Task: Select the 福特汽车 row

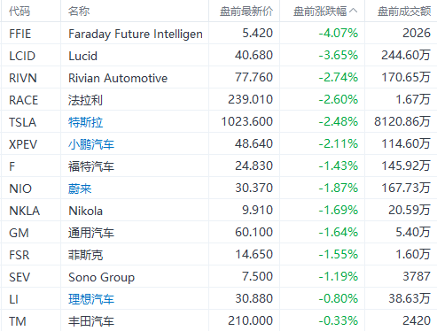Action: pos(218,166)
